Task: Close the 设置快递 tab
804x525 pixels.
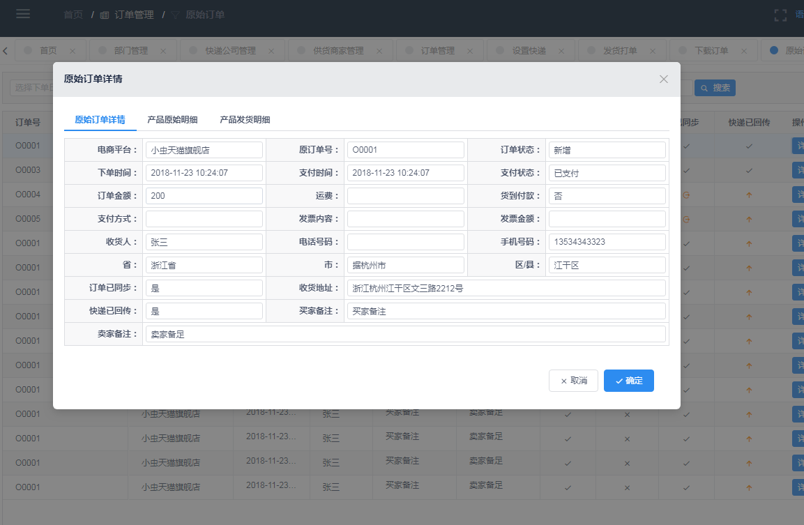Action: point(561,51)
